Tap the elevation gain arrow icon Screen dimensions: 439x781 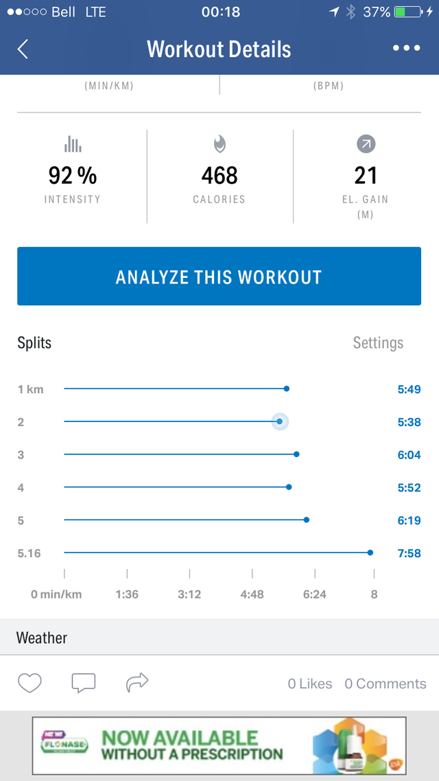(x=366, y=144)
